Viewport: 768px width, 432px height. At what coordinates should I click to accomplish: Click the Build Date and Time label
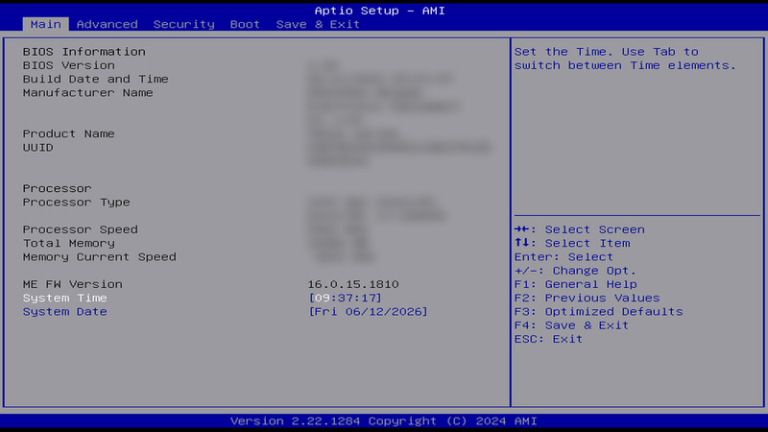(x=95, y=79)
